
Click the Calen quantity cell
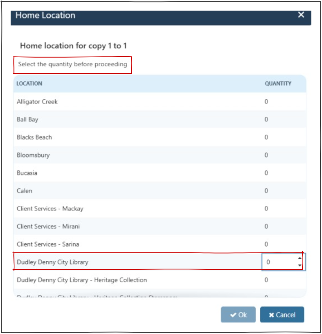click(x=266, y=191)
